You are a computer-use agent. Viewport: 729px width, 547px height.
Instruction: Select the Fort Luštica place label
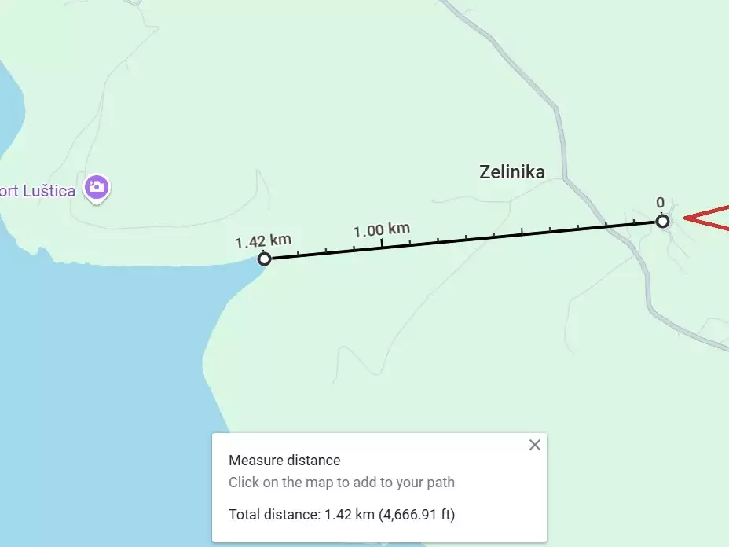coord(37,191)
